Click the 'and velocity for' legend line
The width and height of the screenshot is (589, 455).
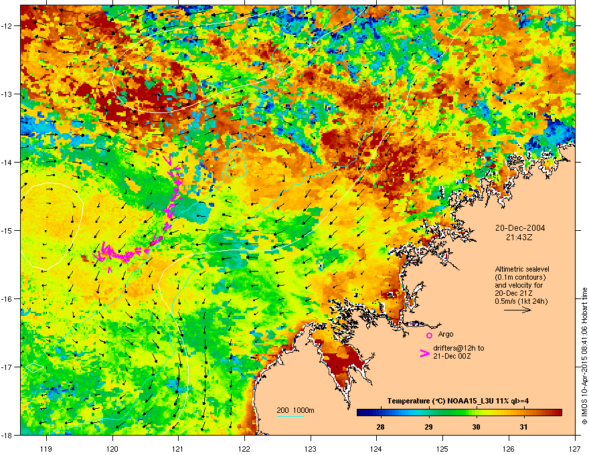point(518,285)
